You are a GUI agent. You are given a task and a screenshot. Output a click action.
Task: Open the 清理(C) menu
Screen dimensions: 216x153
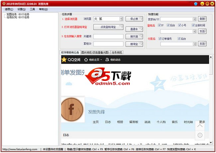point(9,9)
